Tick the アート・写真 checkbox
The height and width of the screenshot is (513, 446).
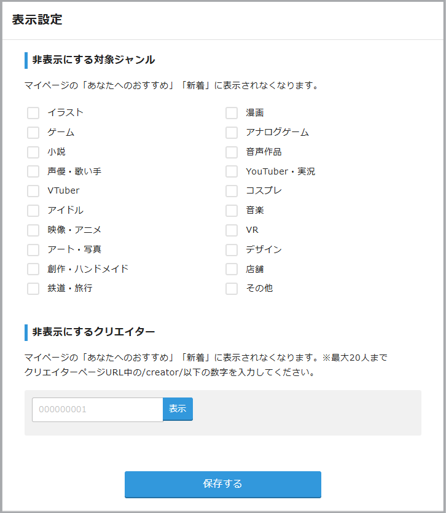tap(33, 250)
